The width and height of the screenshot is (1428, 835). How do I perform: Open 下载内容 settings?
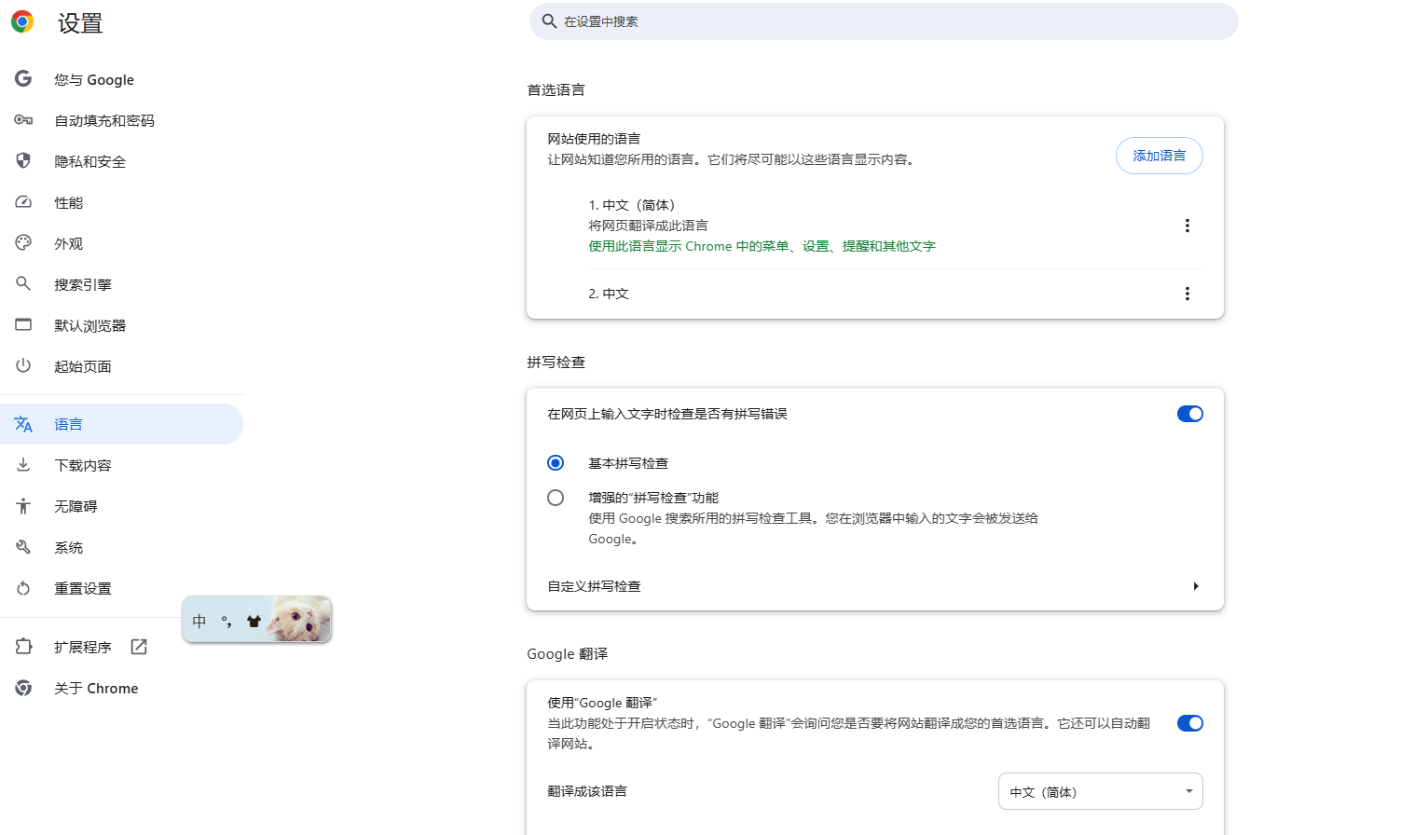(121, 465)
